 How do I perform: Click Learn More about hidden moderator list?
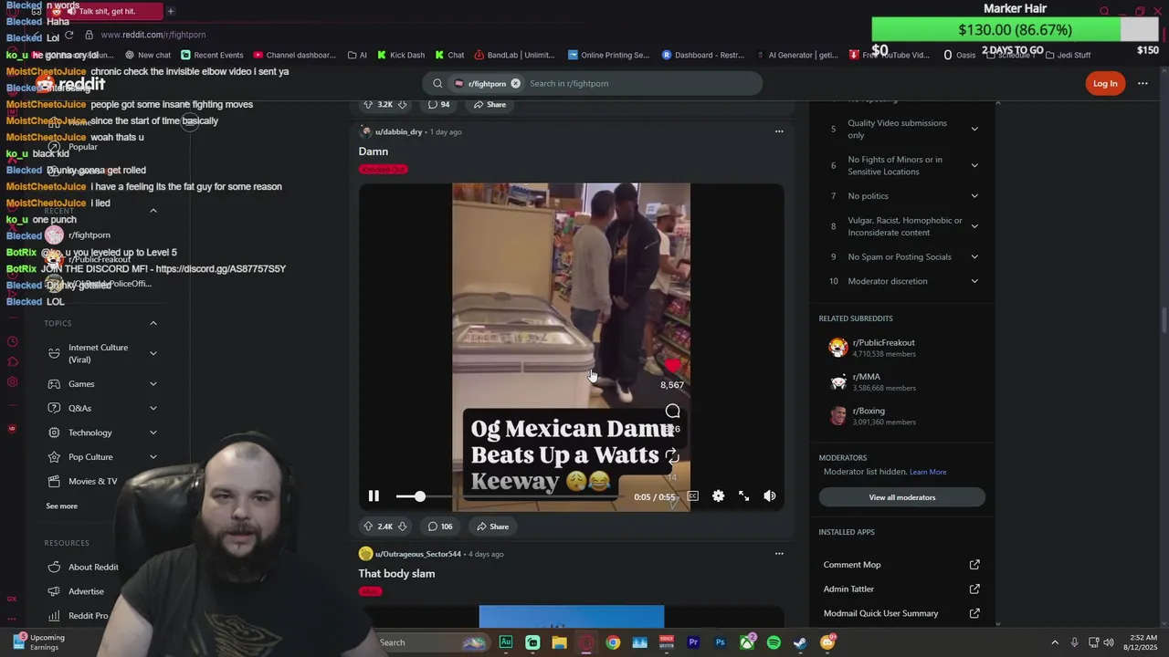928,473
